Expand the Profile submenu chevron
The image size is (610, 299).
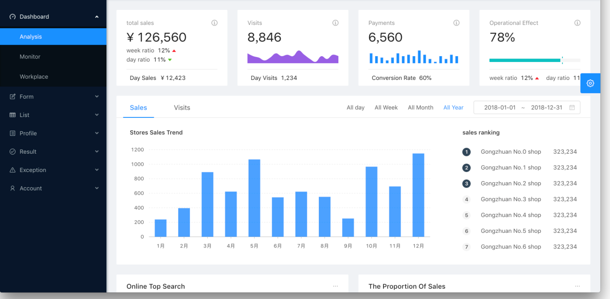coord(97,133)
